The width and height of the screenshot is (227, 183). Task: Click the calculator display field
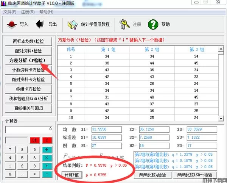pyautogui.click(x=29, y=129)
